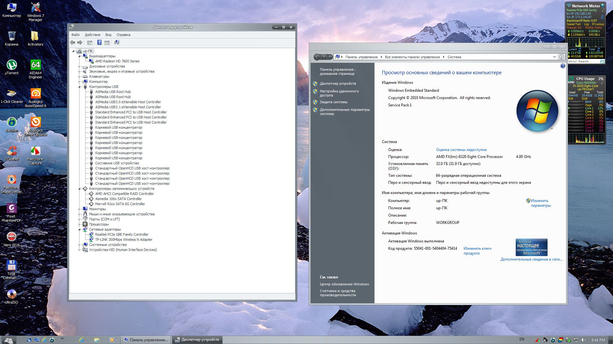Open the µTorrent desktop icon
This screenshot has width=613, height=344.
[11, 67]
